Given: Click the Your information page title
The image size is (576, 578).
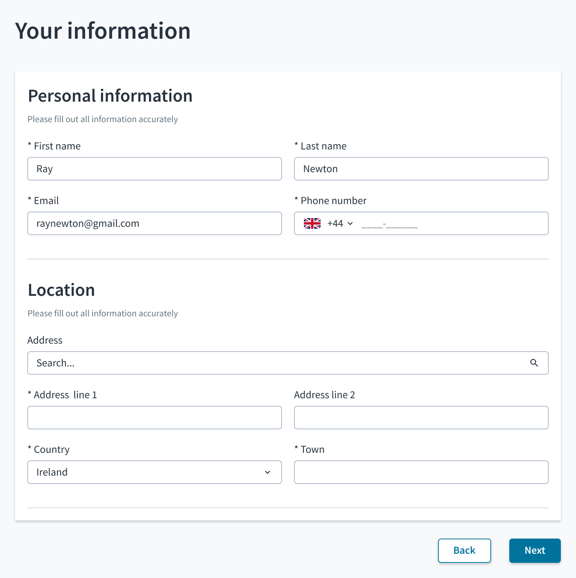Looking at the screenshot, I should (x=103, y=31).
